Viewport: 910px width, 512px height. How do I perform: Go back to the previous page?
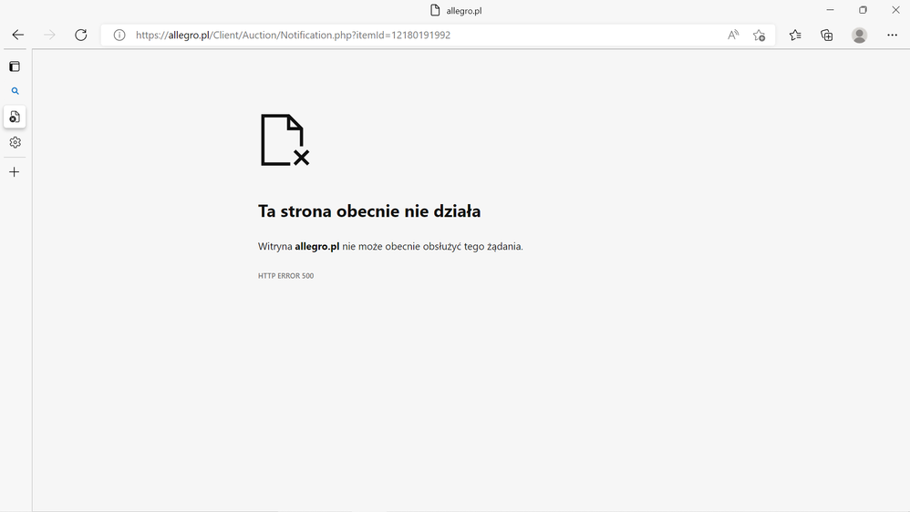coord(17,36)
